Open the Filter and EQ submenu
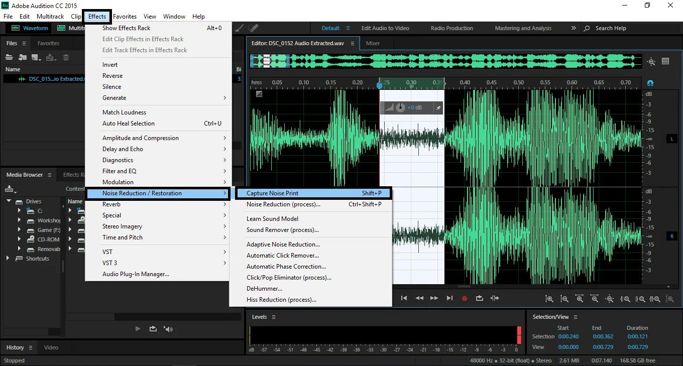 [x=158, y=171]
